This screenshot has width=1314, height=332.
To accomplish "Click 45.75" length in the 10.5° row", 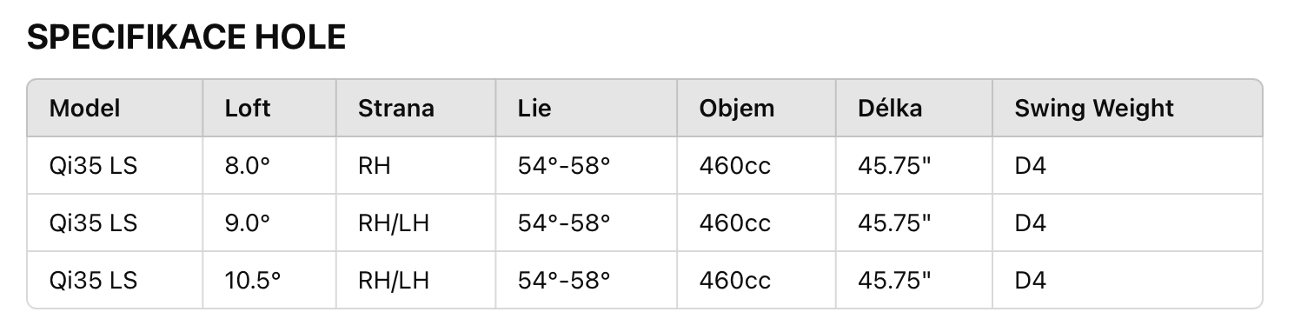I will click(x=894, y=280).
